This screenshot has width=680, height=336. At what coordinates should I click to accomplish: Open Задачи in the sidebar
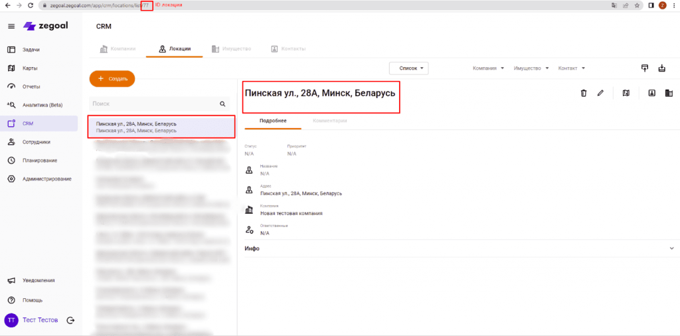click(31, 50)
